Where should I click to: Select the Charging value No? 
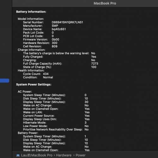(93, 60)
